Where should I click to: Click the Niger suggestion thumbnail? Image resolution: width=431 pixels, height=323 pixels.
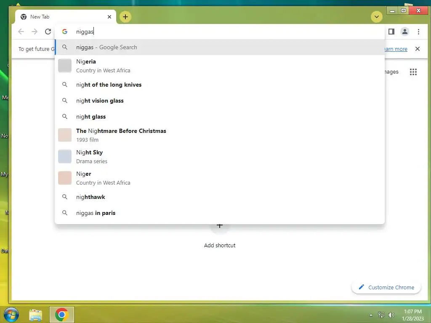point(65,178)
